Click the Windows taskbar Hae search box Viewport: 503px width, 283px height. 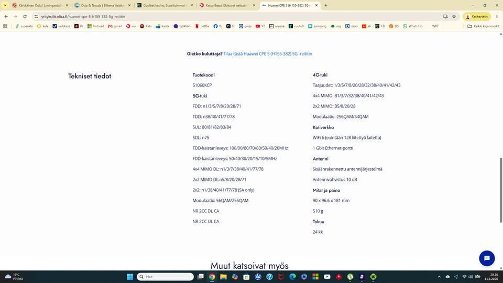(165, 277)
